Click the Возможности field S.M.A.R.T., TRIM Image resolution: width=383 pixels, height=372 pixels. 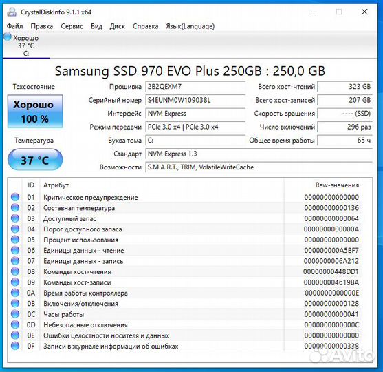[x=259, y=167]
